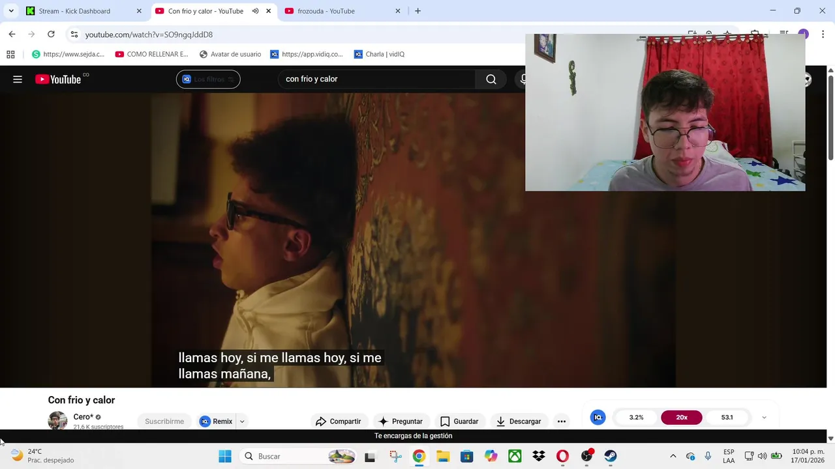Click the vidIQ logo in stats bar
This screenshot has height=469, width=835.
pyautogui.click(x=598, y=418)
